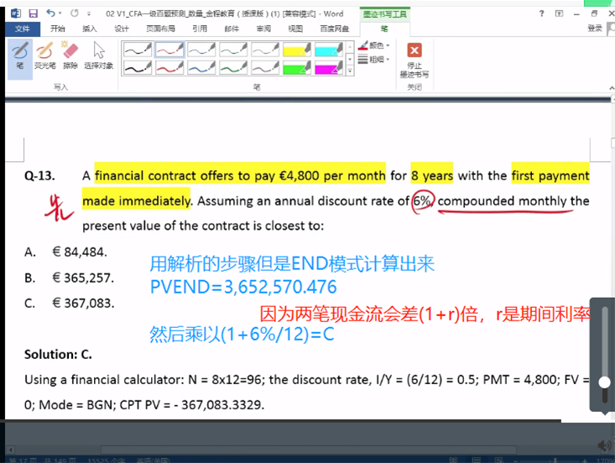Image resolution: width=615 pixels, height=463 pixels.
Task: Pick the thick blue pen style
Action: tap(201, 67)
